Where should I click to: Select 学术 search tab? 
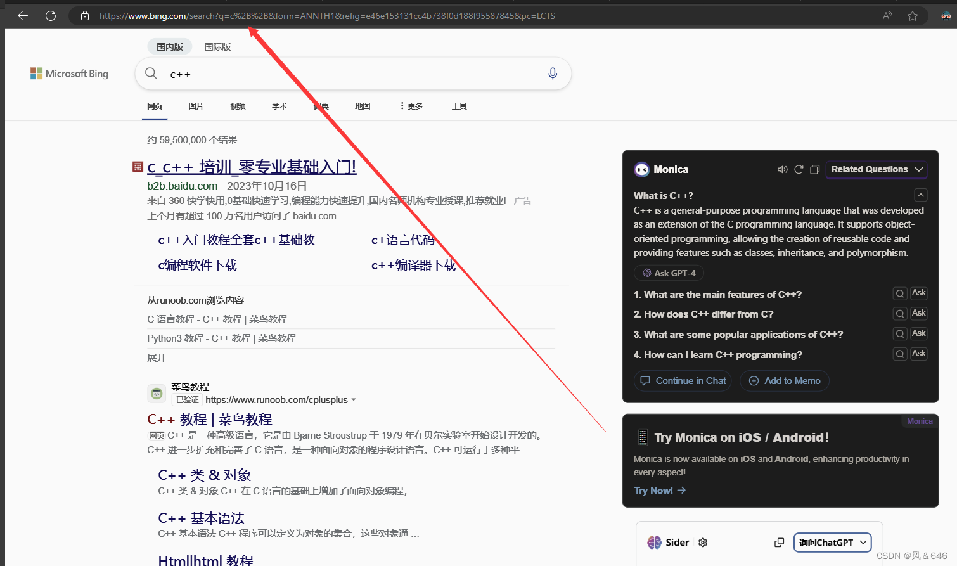[x=279, y=106]
